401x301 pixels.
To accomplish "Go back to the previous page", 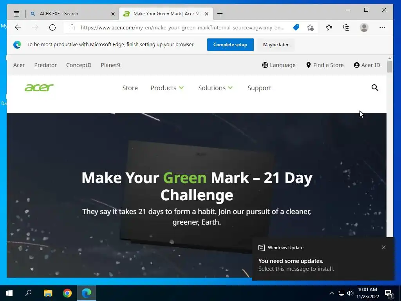I will [18, 27].
